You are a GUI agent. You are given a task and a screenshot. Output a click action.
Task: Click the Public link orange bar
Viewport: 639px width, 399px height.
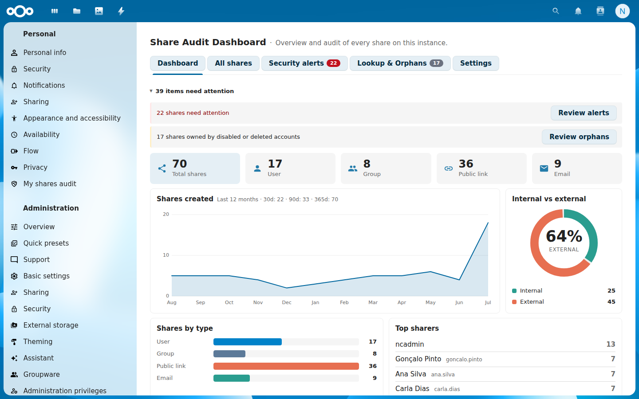click(286, 366)
